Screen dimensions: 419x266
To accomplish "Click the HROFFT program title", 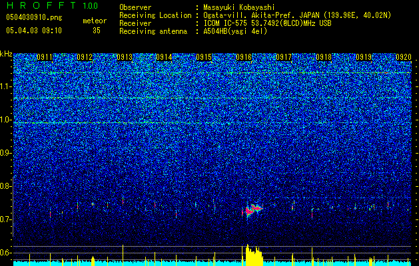I will click(x=42, y=5).
